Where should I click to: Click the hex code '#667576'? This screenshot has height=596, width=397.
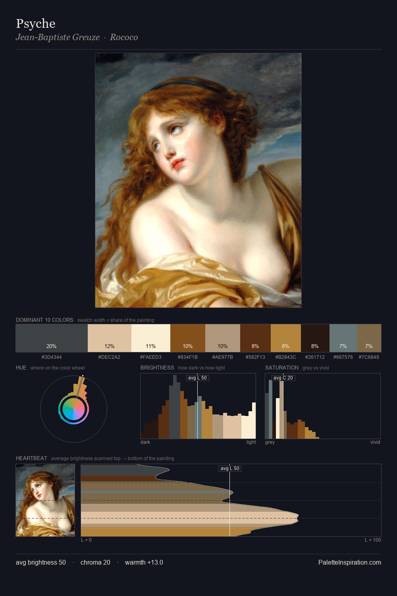tap(343, 357)
